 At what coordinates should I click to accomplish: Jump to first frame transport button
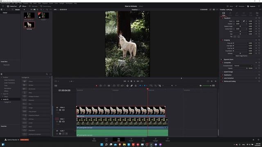[124, 81]
